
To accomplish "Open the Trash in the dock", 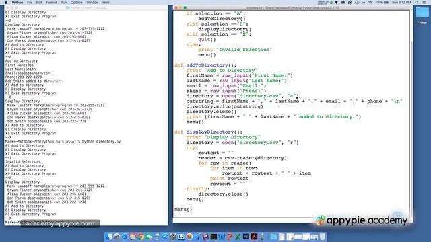I will (x=322, y=237).
